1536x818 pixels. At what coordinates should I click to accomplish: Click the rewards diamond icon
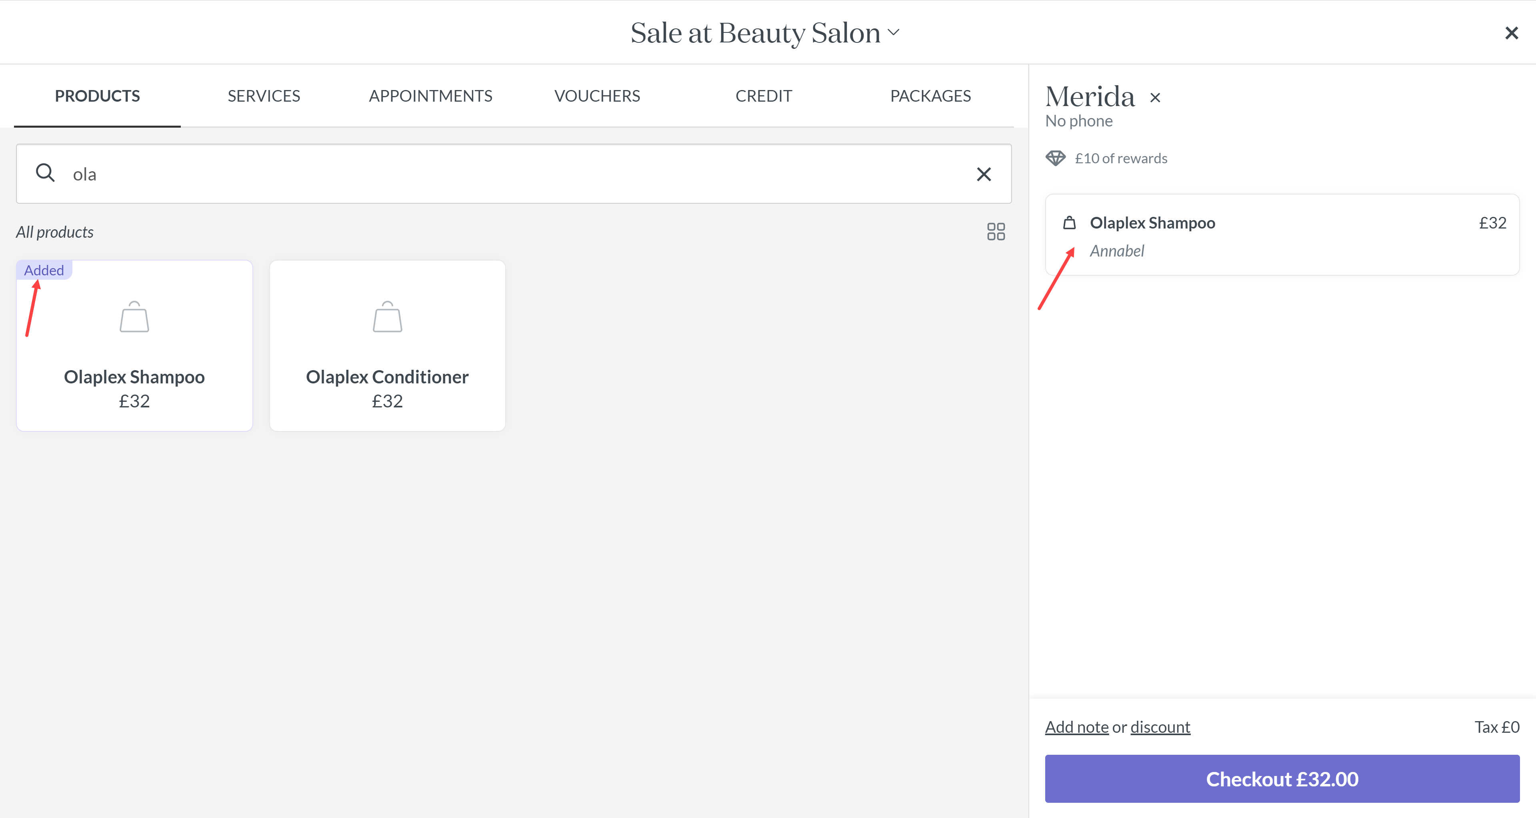click(x=1056, y=158)
